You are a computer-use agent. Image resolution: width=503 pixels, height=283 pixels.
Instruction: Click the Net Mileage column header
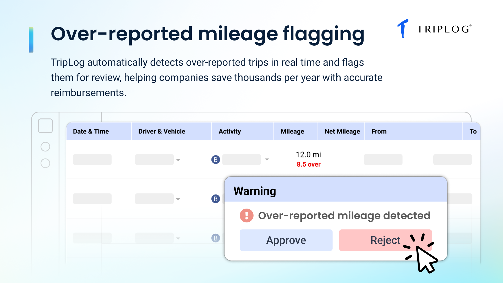[x=342, y=131]
